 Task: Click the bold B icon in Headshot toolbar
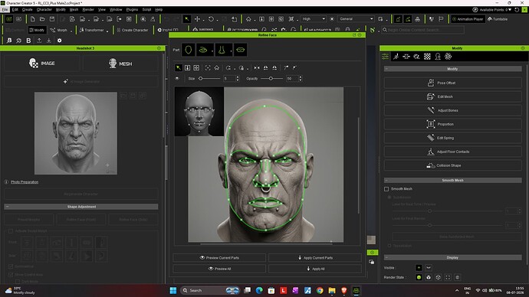point(28,41)
